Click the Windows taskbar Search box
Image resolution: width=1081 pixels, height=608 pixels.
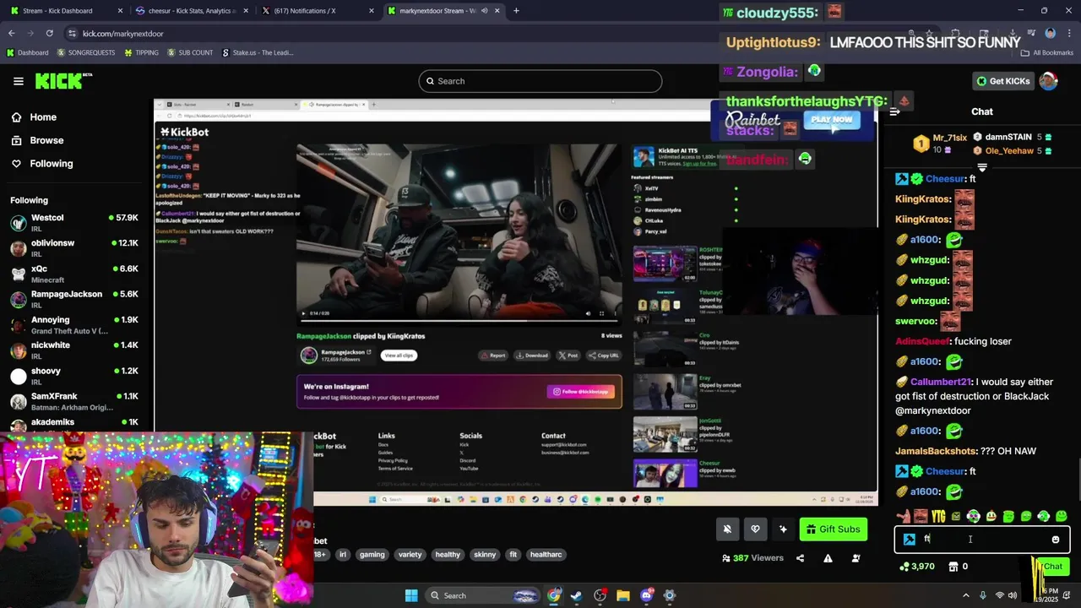coord(481,595)
